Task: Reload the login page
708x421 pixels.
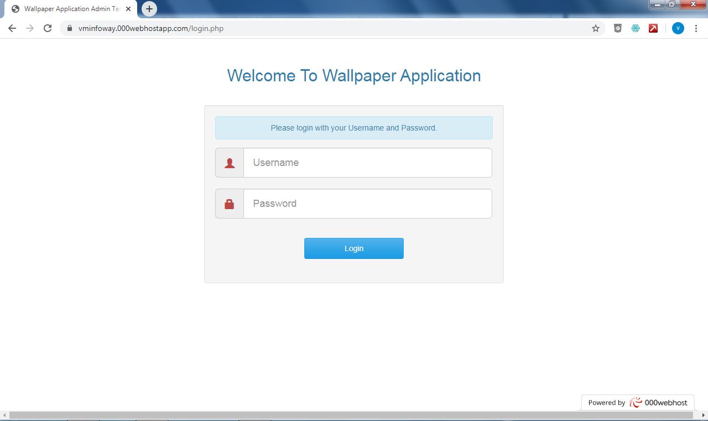Action: [48, 28]
